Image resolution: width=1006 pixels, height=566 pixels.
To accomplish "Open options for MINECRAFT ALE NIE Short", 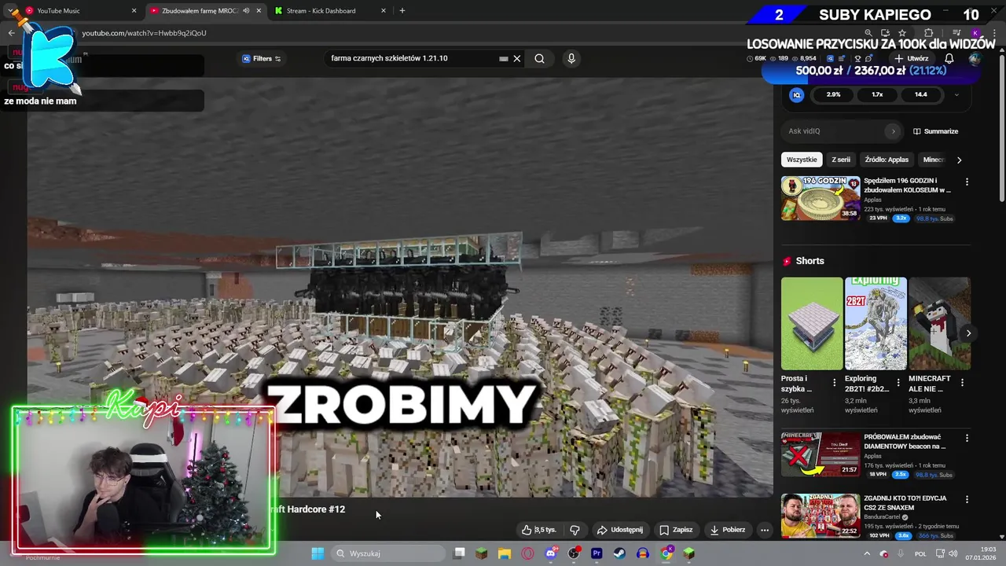I will tap(962, 383).
